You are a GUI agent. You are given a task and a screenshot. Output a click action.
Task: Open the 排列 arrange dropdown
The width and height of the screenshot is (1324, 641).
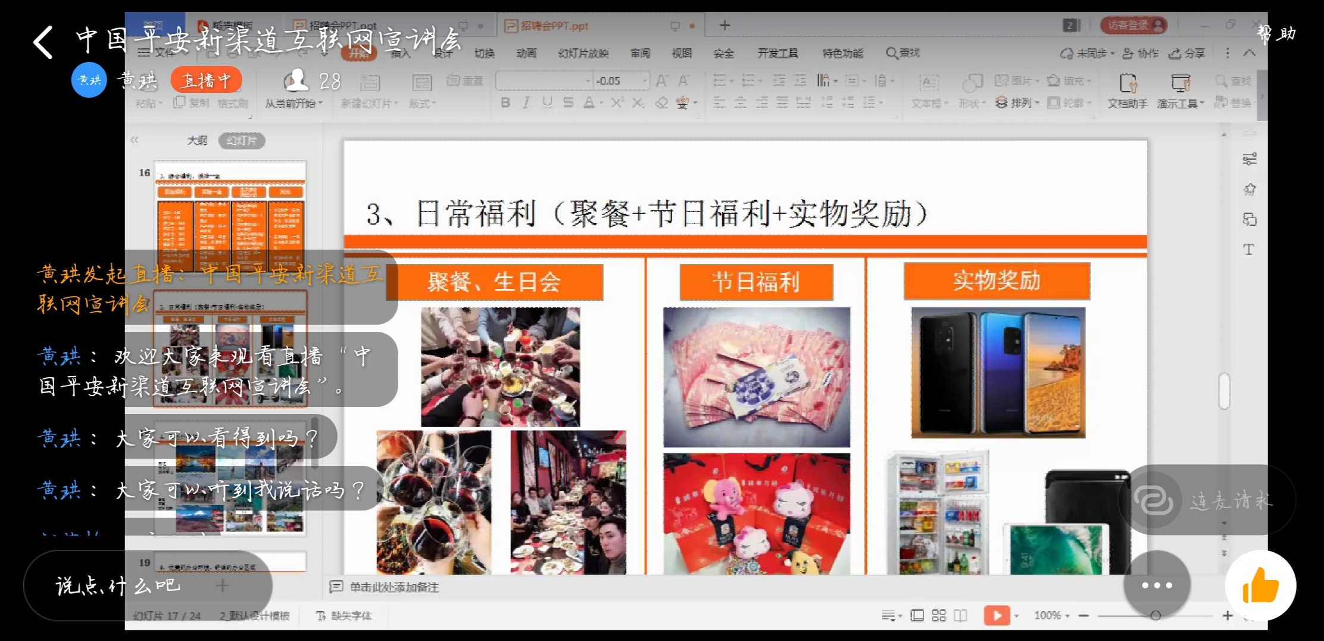1017,103
